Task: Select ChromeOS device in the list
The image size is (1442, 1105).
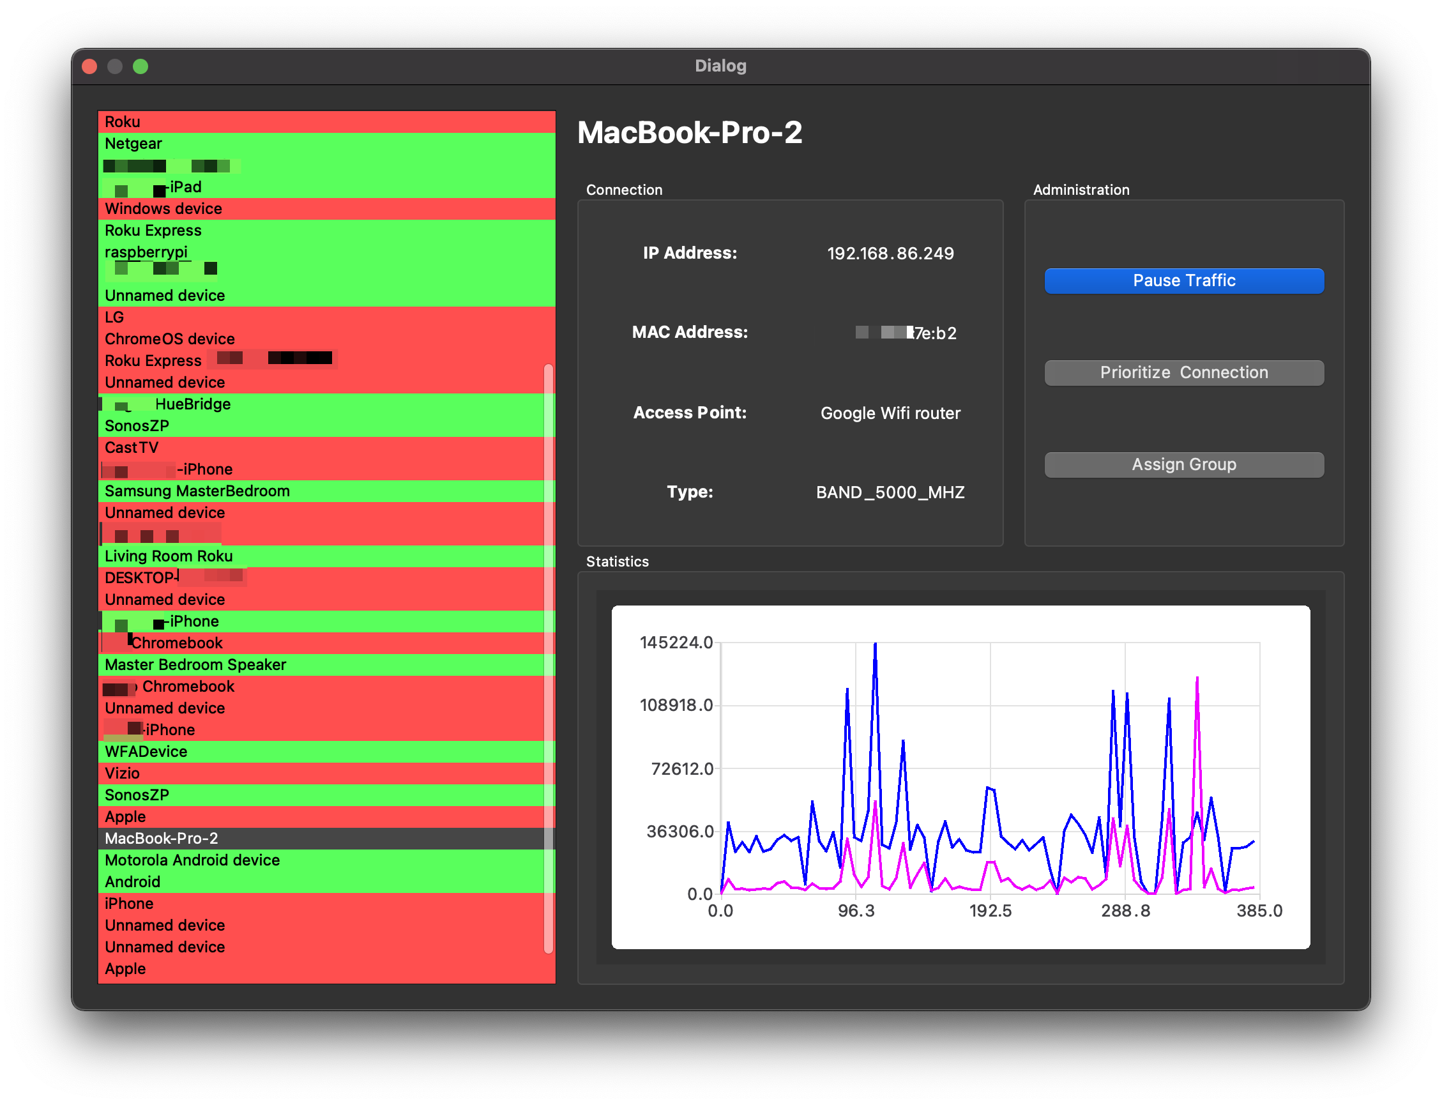Action: click(170, 339)
